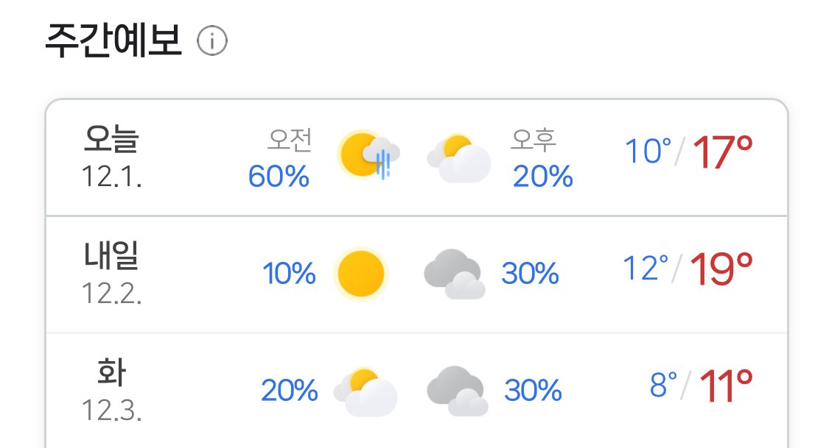Open the 내일 12.2. forecast row
The width and height of the screenshot is (829, 448).
tap(416, 274)
